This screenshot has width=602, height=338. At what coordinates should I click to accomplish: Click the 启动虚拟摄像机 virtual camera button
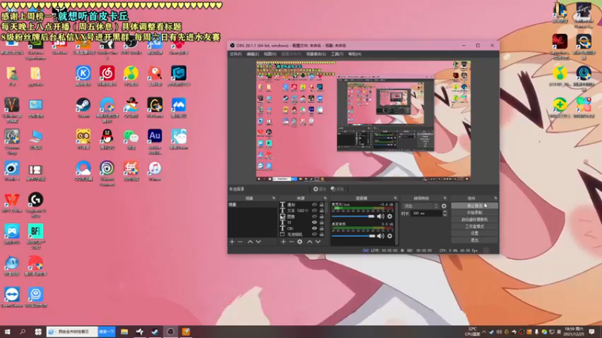tap(475, 219)
